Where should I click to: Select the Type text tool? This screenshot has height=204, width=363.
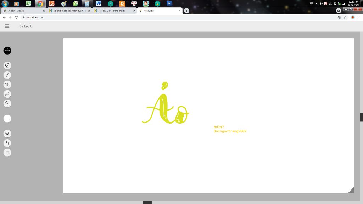point(7,84)
